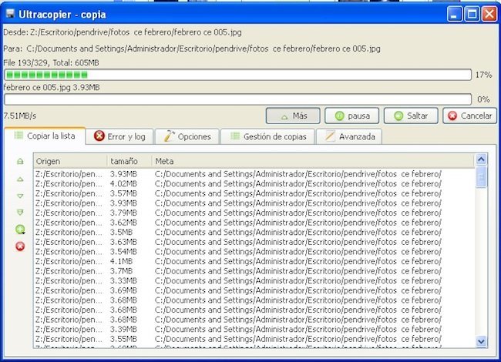Click the Ultracopier icon in the title bar
Viewport: 501px width, 362px height.
[x=11, y=14]
